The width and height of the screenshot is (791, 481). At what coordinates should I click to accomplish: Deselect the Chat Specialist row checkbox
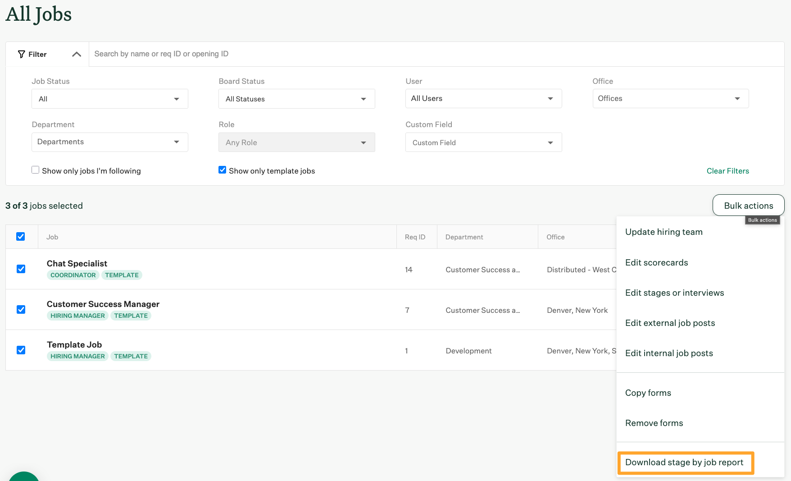point(21,269)
